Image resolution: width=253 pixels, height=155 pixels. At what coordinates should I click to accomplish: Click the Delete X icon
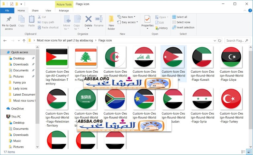coord(88,19)
